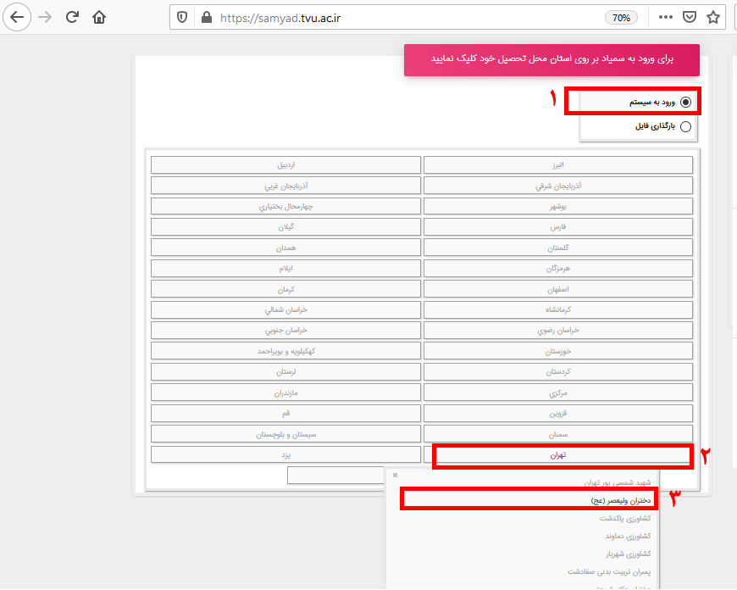This screenshot has height=590, width=737.
Task: Choose the مرکزی province button
Action: [558, 392]
